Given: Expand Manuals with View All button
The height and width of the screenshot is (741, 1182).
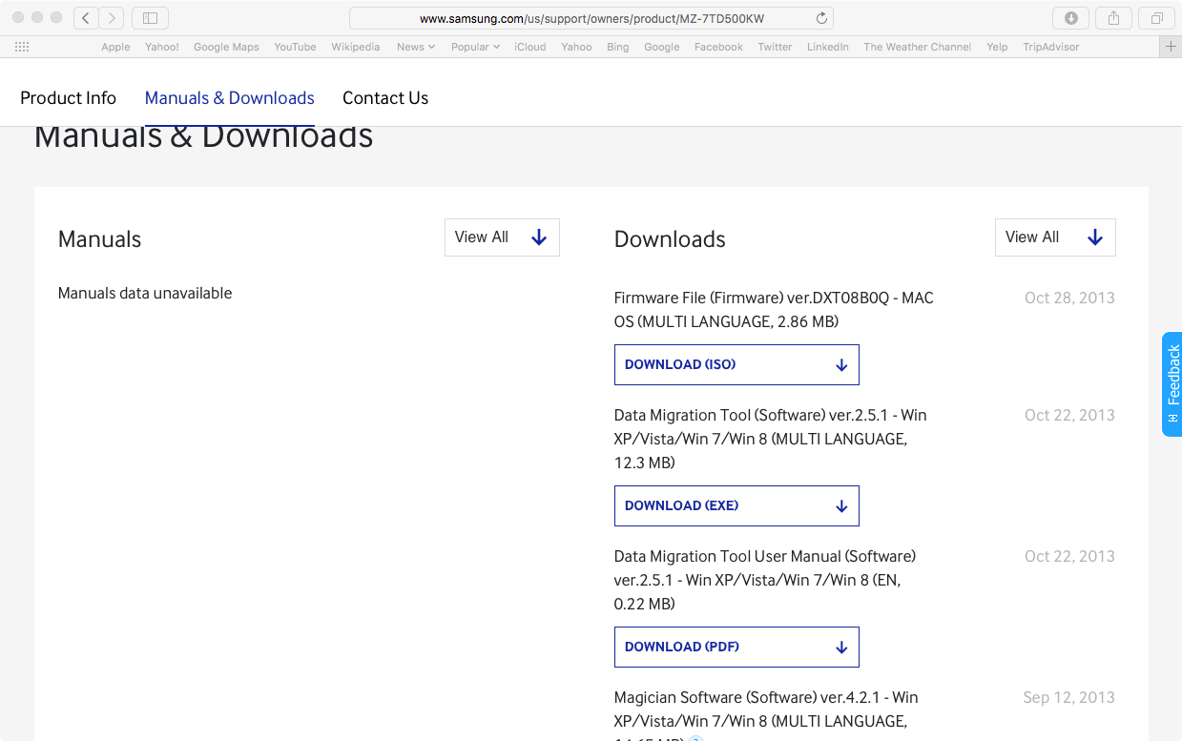Looking at the screenshot, I should click(x=502, y=237).
